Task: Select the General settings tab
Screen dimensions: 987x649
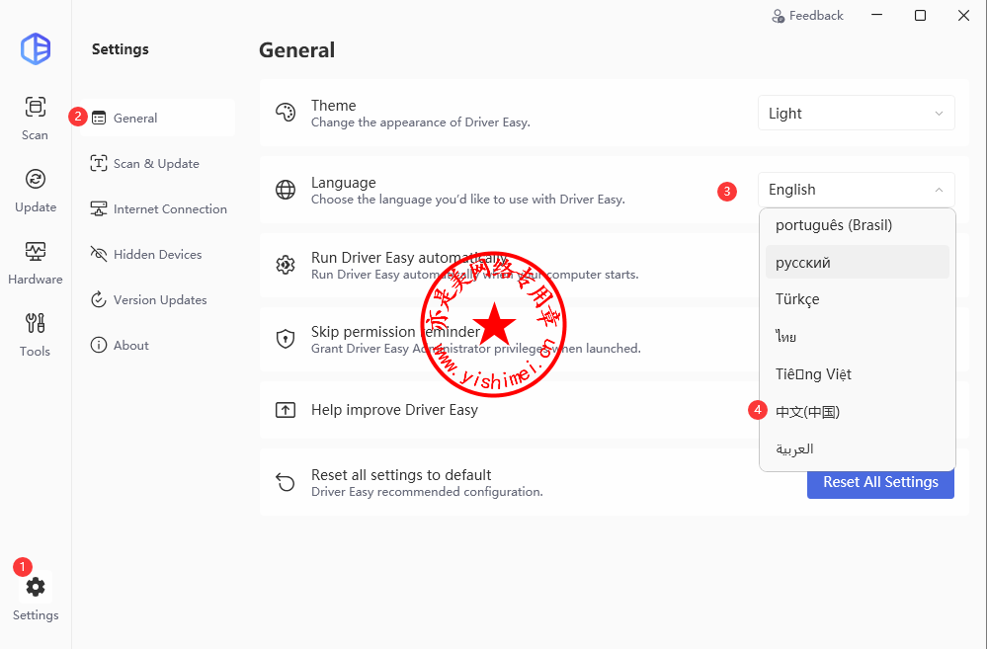Action: click(x=158, y=118)
